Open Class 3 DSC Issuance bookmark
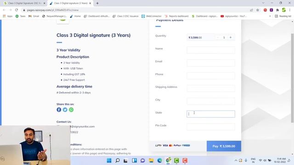The height and width of the screenshot is (165, 294). tap(125, 16)
